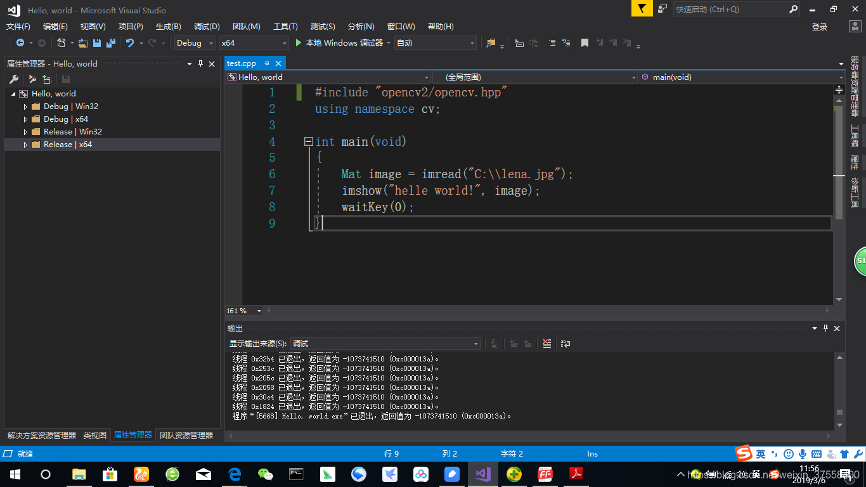Screen dimensions: 866x487
Task: Save the current file with Save icon
Action: point(97,42)
